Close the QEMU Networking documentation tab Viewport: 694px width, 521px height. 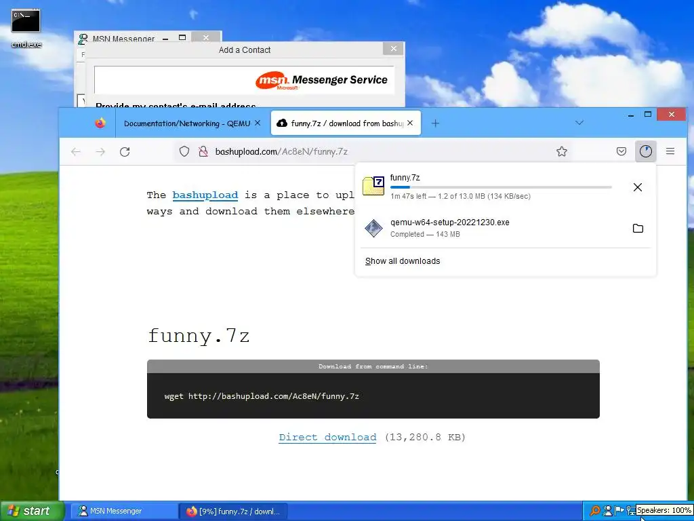coord(258,123)
